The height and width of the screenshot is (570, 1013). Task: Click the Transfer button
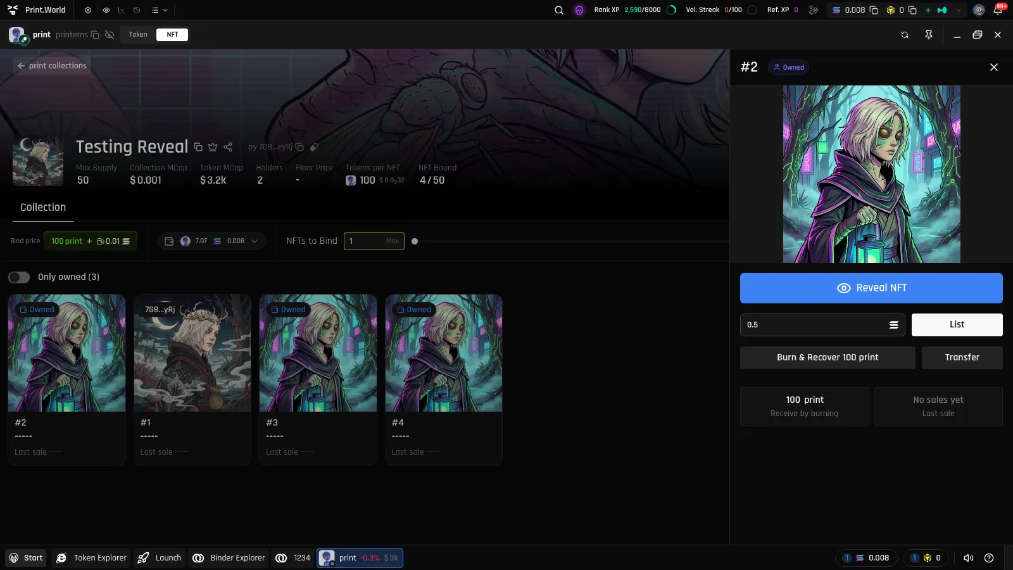[x=962, y=358]
